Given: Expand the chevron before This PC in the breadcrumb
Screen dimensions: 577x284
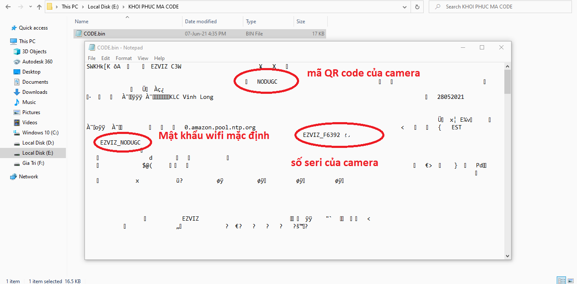Looking at the screenshot, I should (57, 7).
